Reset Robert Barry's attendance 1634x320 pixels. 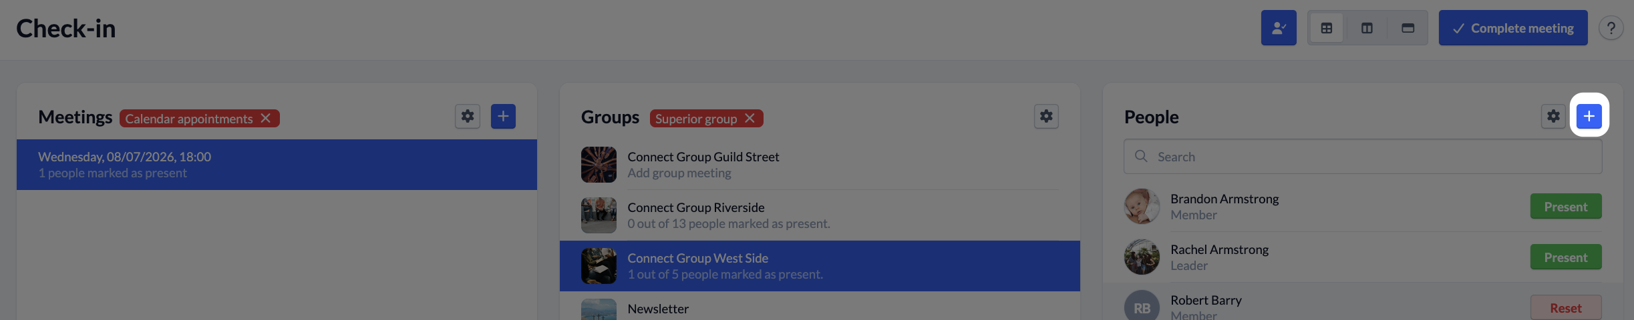(1566, 307)
